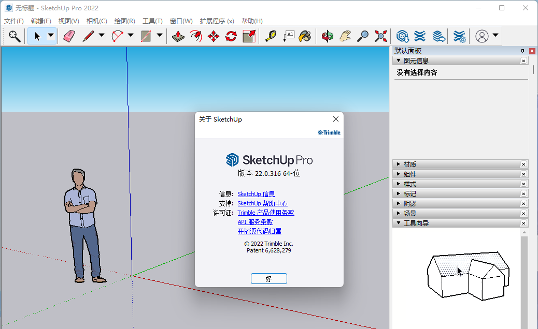This screenshot has height=329, width=538.
Task: Open the 视图(V) menu
Action: tap(68, 21)
